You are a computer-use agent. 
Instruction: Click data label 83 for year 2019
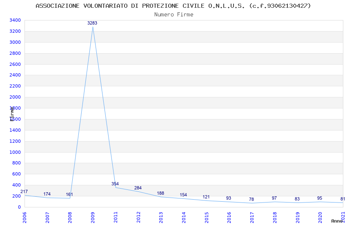(x=297, y=199)
